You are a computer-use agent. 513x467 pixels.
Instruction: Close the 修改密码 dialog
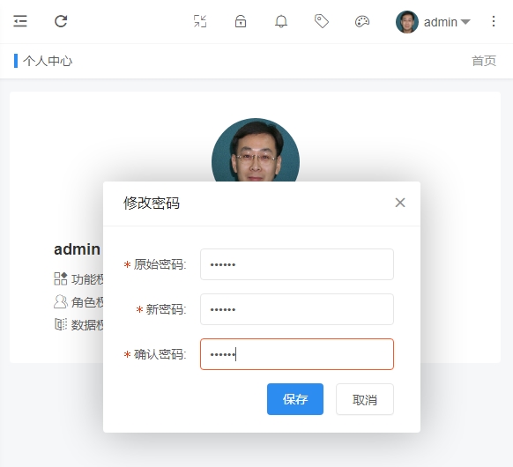400,203
